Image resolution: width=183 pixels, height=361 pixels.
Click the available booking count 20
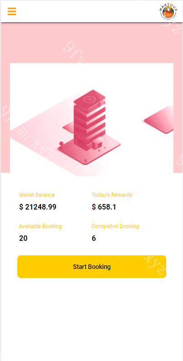(23, 238)
